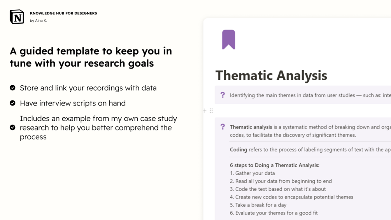Click the checkmark icon next to 'Store and link your recordings'
The width and height of the screenshot is (391, 220).
click(12, 88)
